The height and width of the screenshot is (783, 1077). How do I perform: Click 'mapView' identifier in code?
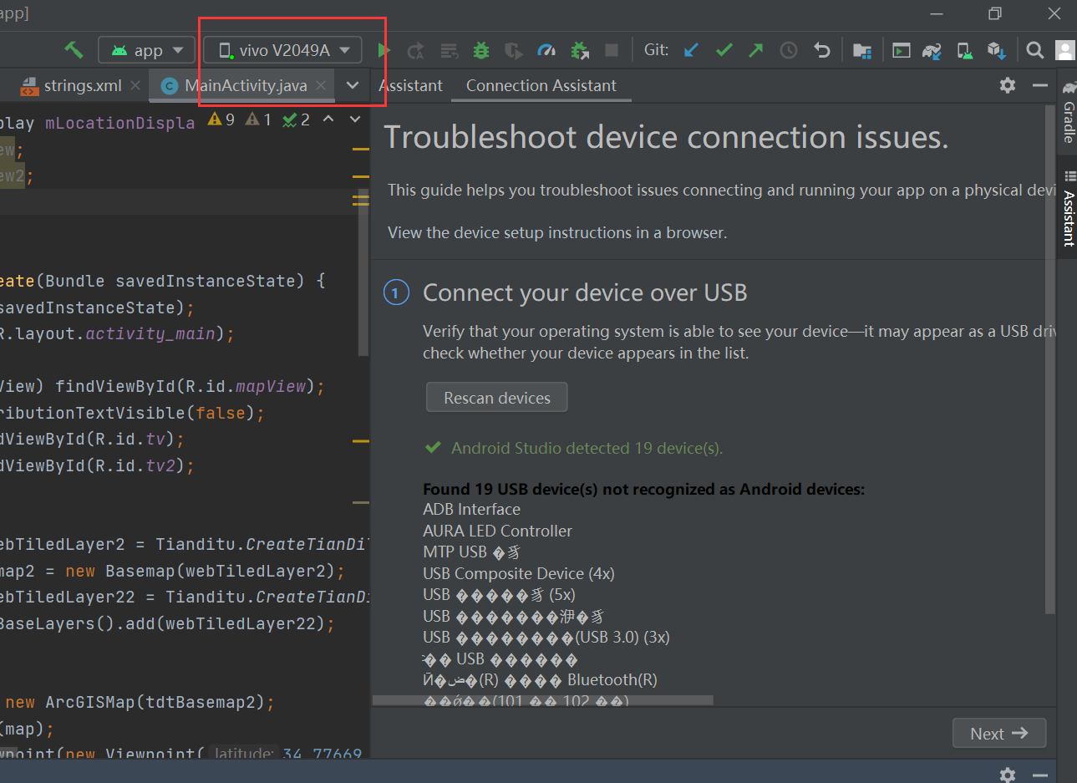271,386
